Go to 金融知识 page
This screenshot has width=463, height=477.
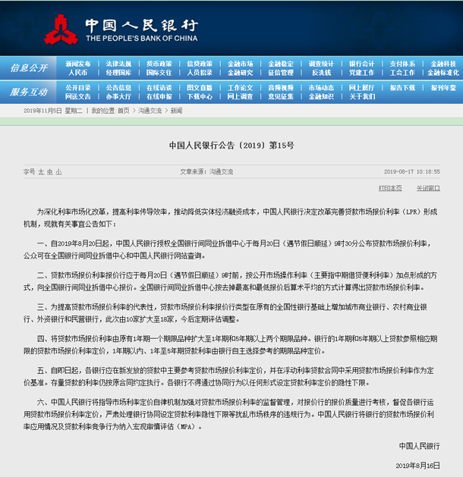click(321, 97)
